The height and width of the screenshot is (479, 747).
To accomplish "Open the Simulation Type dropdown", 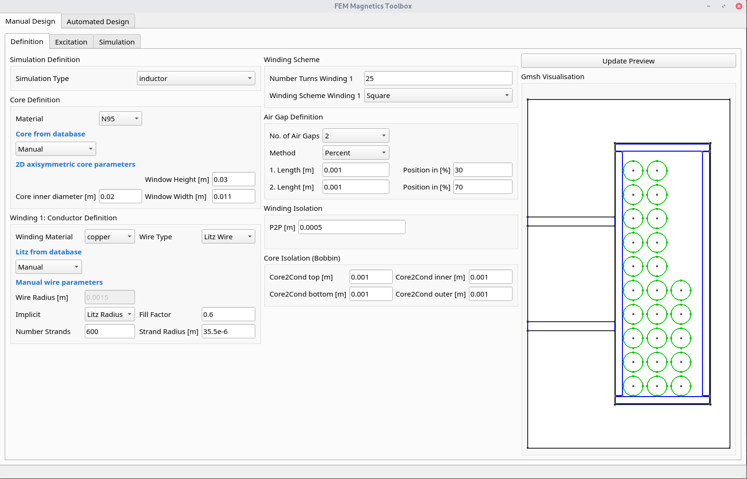I will pyautogui.click(x=196, y=78).
